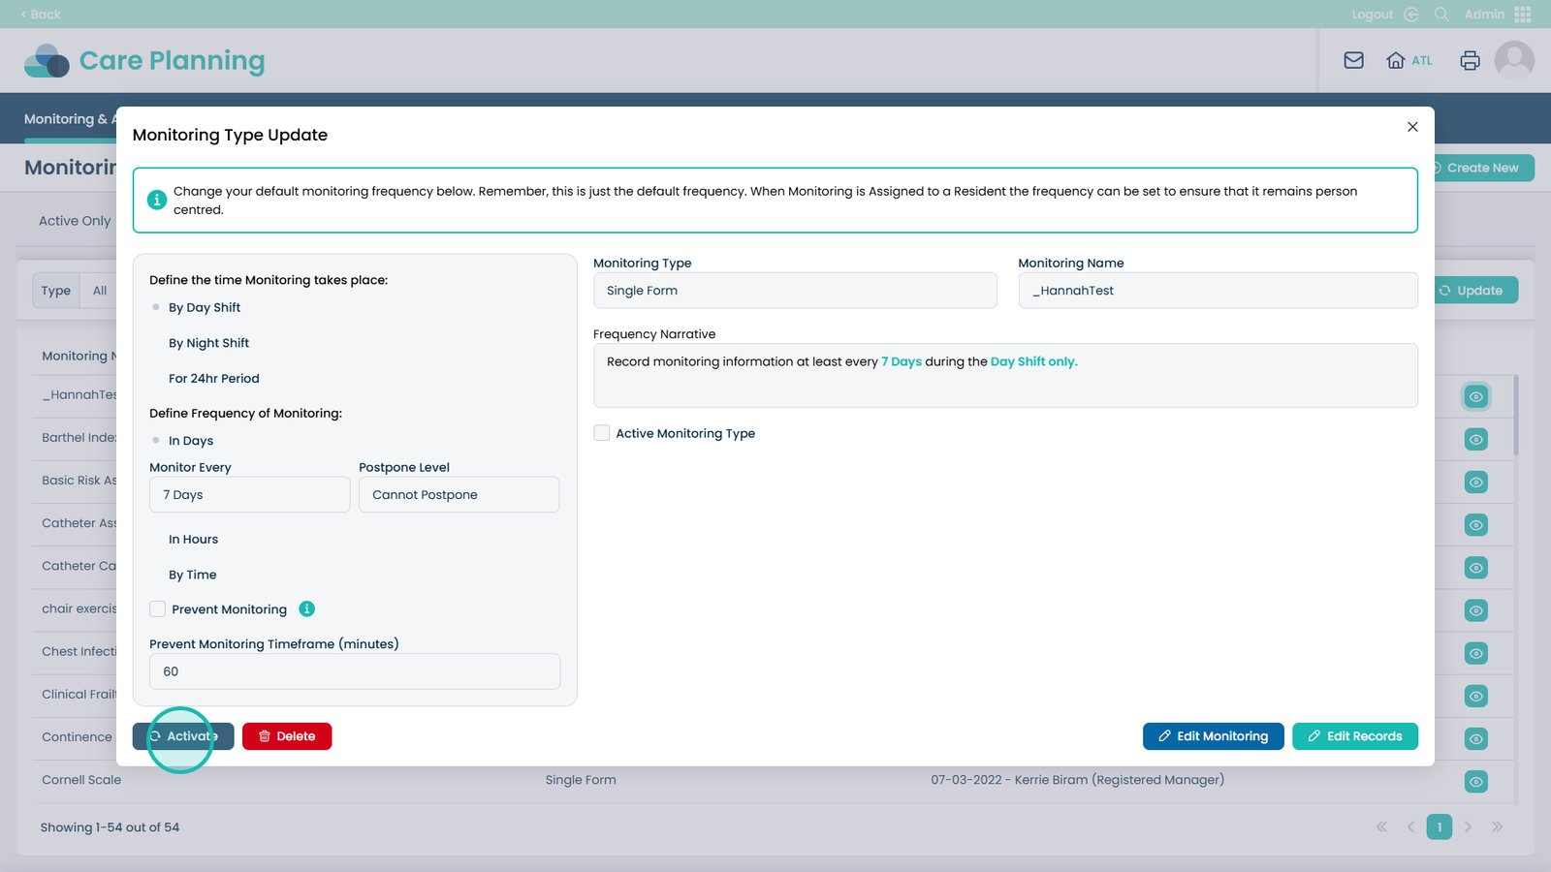This screenshot has height=872, width=1551.
Task: Choose the For 24hr Period option
Action: pyautogui.click(x=213, y=379)
